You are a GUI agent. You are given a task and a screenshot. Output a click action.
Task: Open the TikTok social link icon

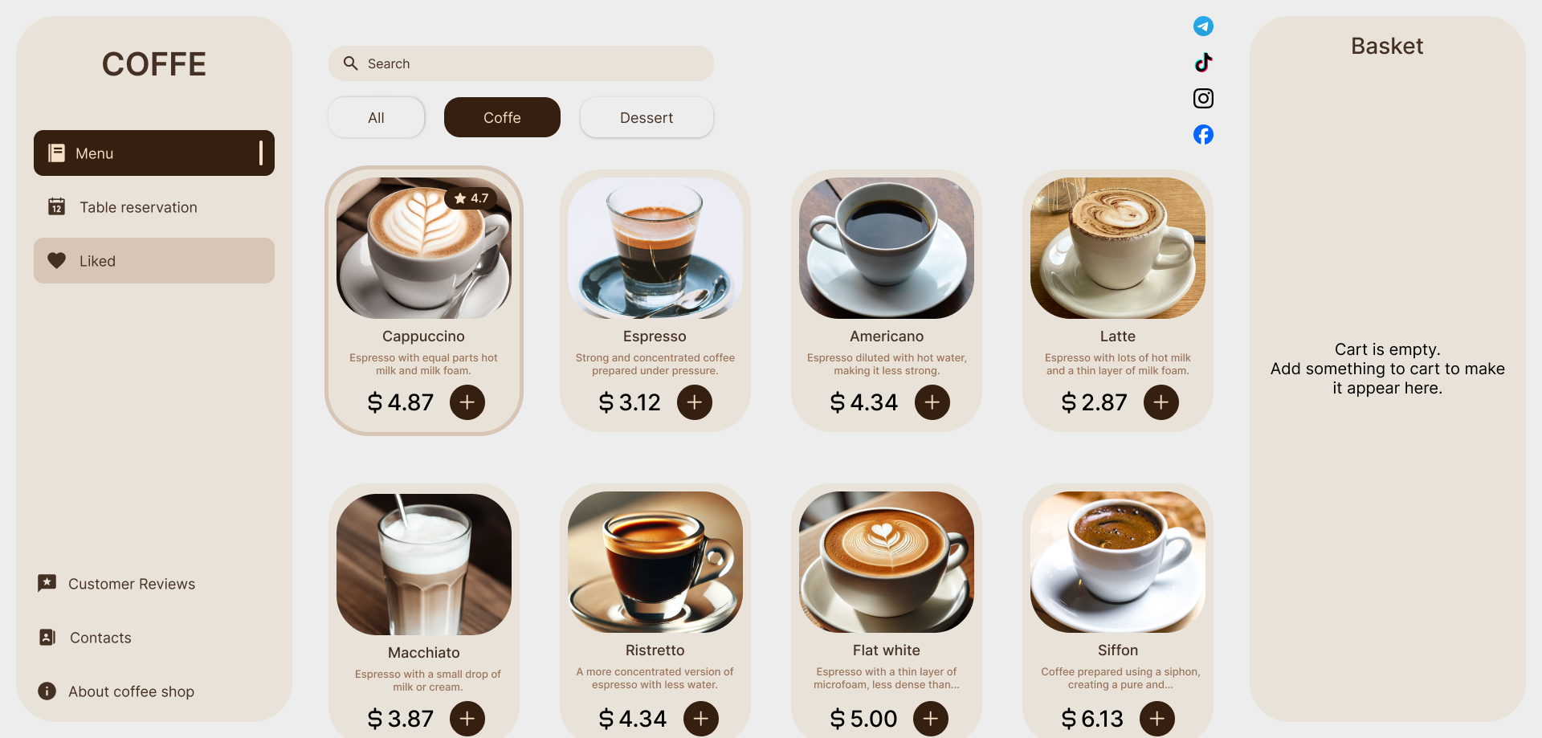(x=1203, y=63)
